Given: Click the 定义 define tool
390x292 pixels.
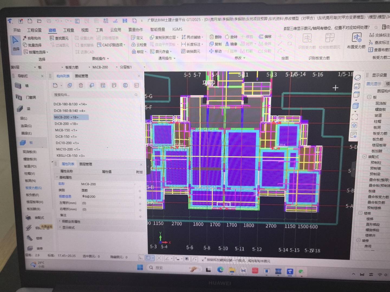Looking at the screenshot, I should pyautogui.click(x=137, y=38).
